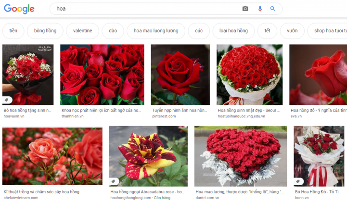Click the blue magnifier search icon
347x202 pixels.
coord(273,9)
